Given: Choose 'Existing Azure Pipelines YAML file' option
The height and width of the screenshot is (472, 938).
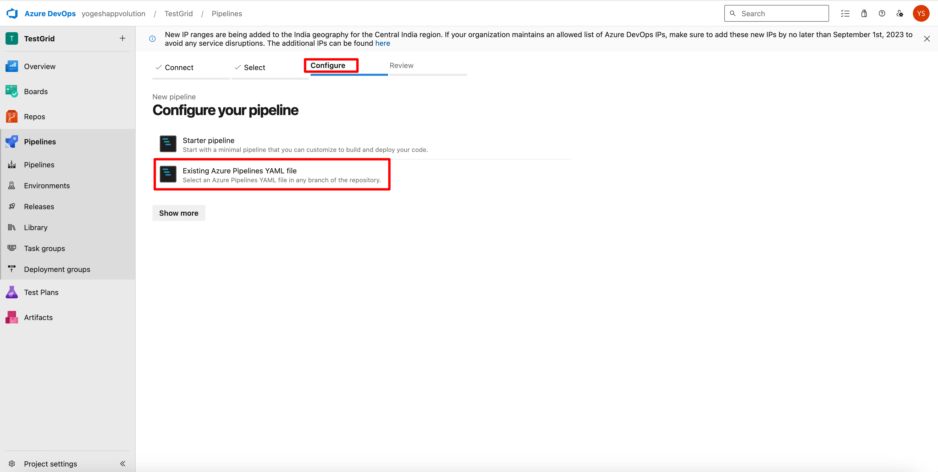Looking at the screenshot, I should [x=239, y=171].
